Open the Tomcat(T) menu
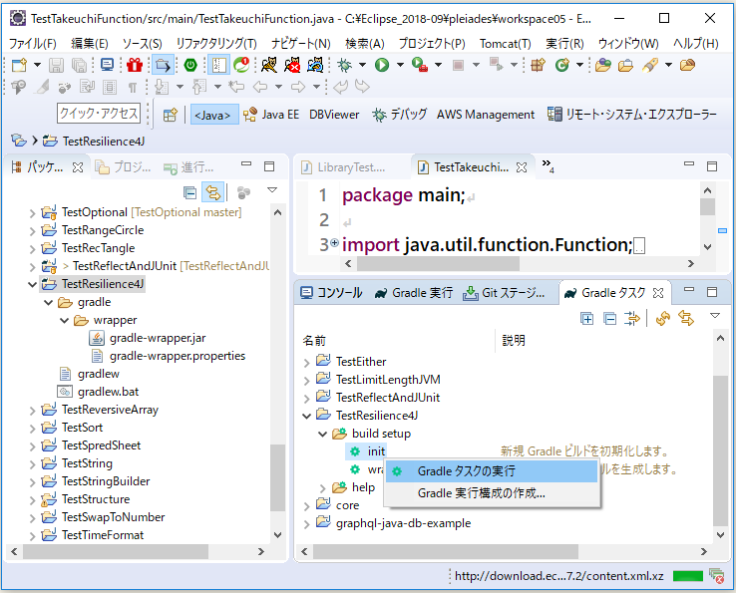The image size is (736, 593). [x=505, y=44]
